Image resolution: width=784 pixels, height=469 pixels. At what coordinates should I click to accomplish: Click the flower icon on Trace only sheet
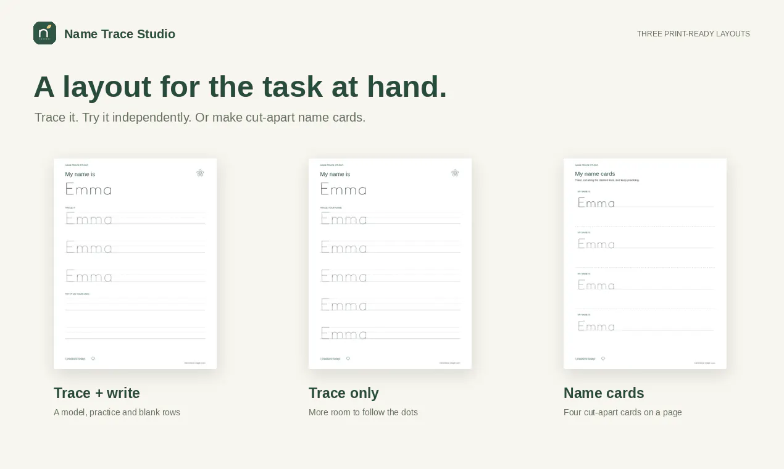point(455,173)
